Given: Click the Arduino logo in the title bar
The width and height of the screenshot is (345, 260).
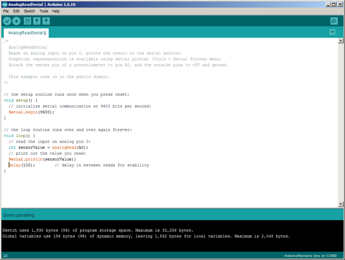Looking at the screenshot, I should (x=4, y=4).
